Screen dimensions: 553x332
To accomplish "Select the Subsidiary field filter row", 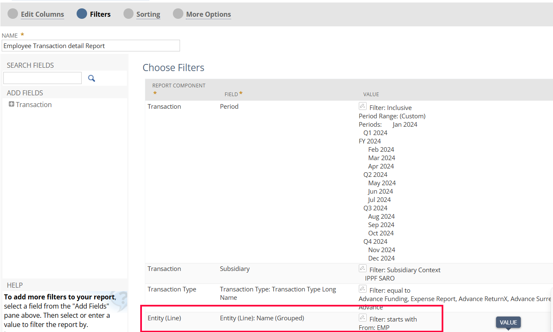I will tap(234, 269).
